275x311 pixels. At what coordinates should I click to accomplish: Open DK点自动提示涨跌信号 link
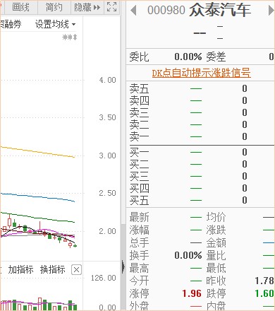click(x=201, y=73)
